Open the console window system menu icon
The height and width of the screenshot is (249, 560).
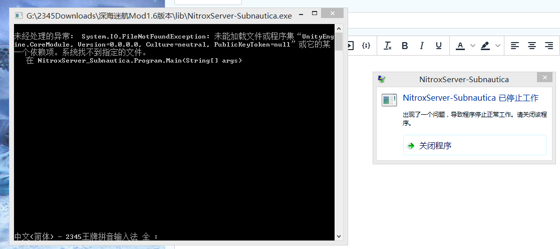pos(18,16)
